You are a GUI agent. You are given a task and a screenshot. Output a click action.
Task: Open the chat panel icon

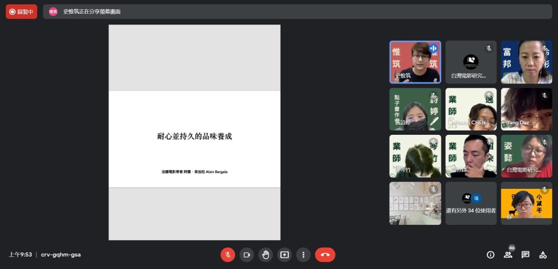tap(525, 254)
